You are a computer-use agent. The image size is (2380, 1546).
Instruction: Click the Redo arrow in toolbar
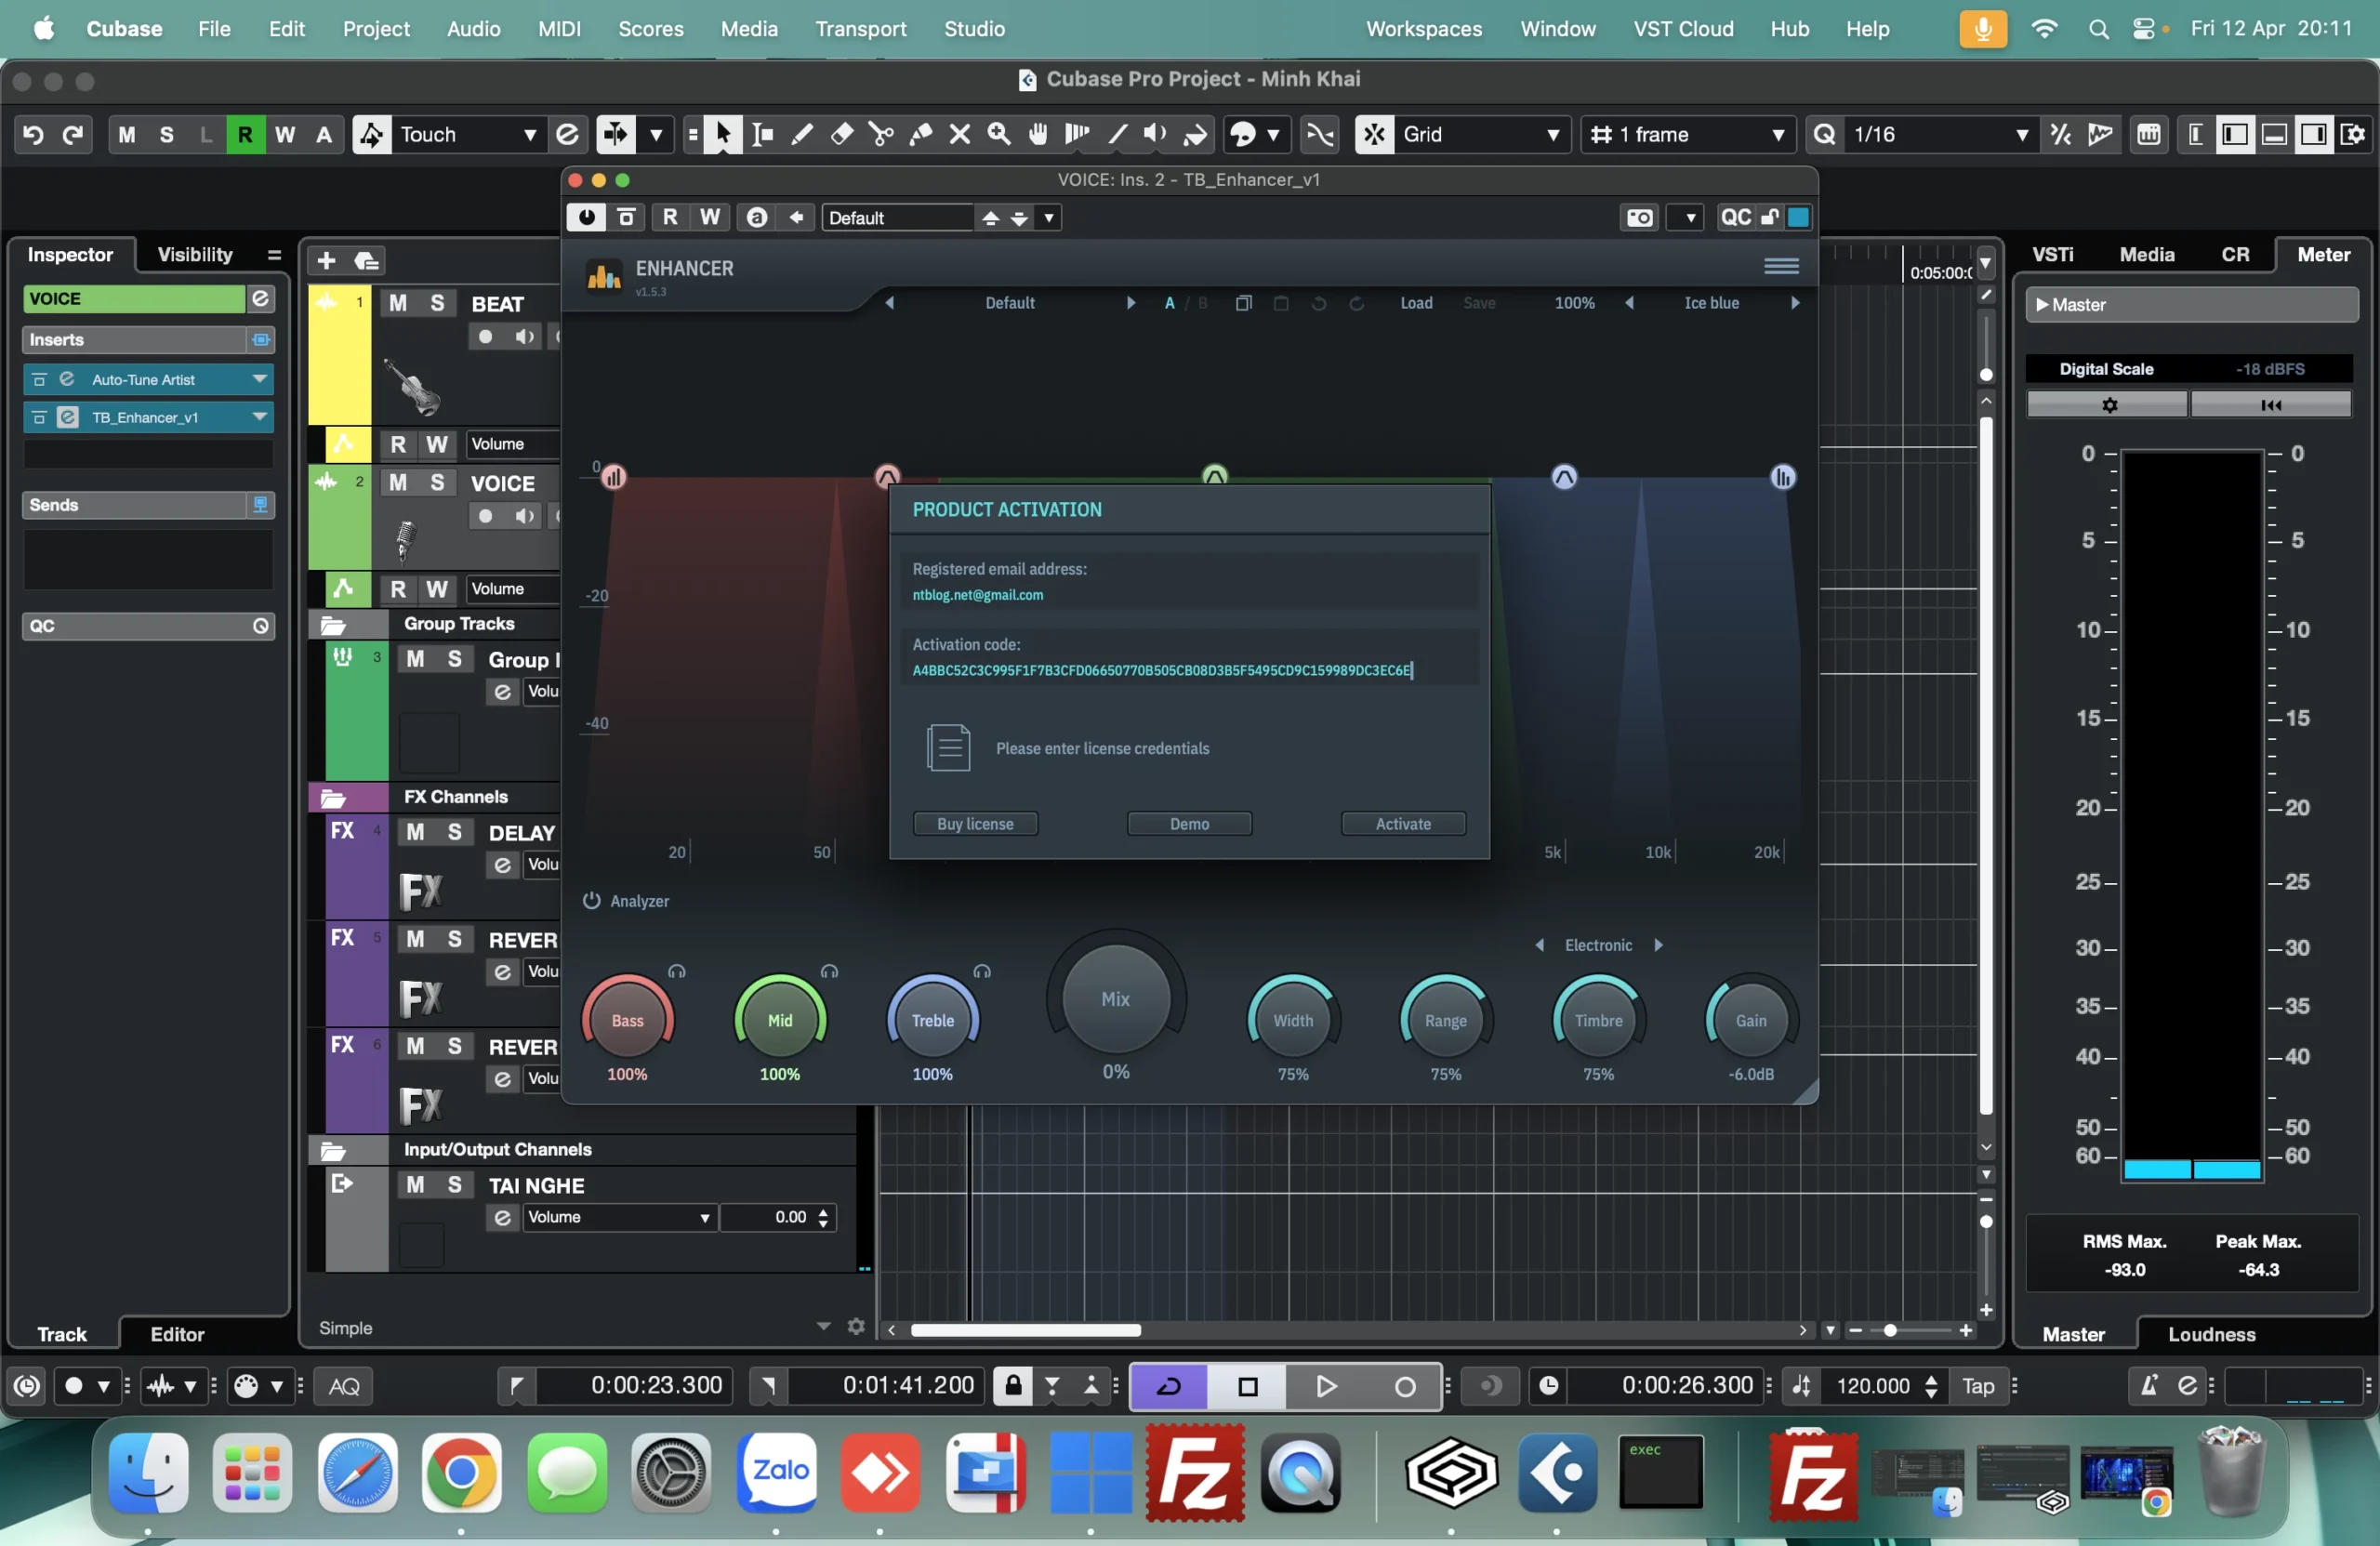[x=72, y=134]
